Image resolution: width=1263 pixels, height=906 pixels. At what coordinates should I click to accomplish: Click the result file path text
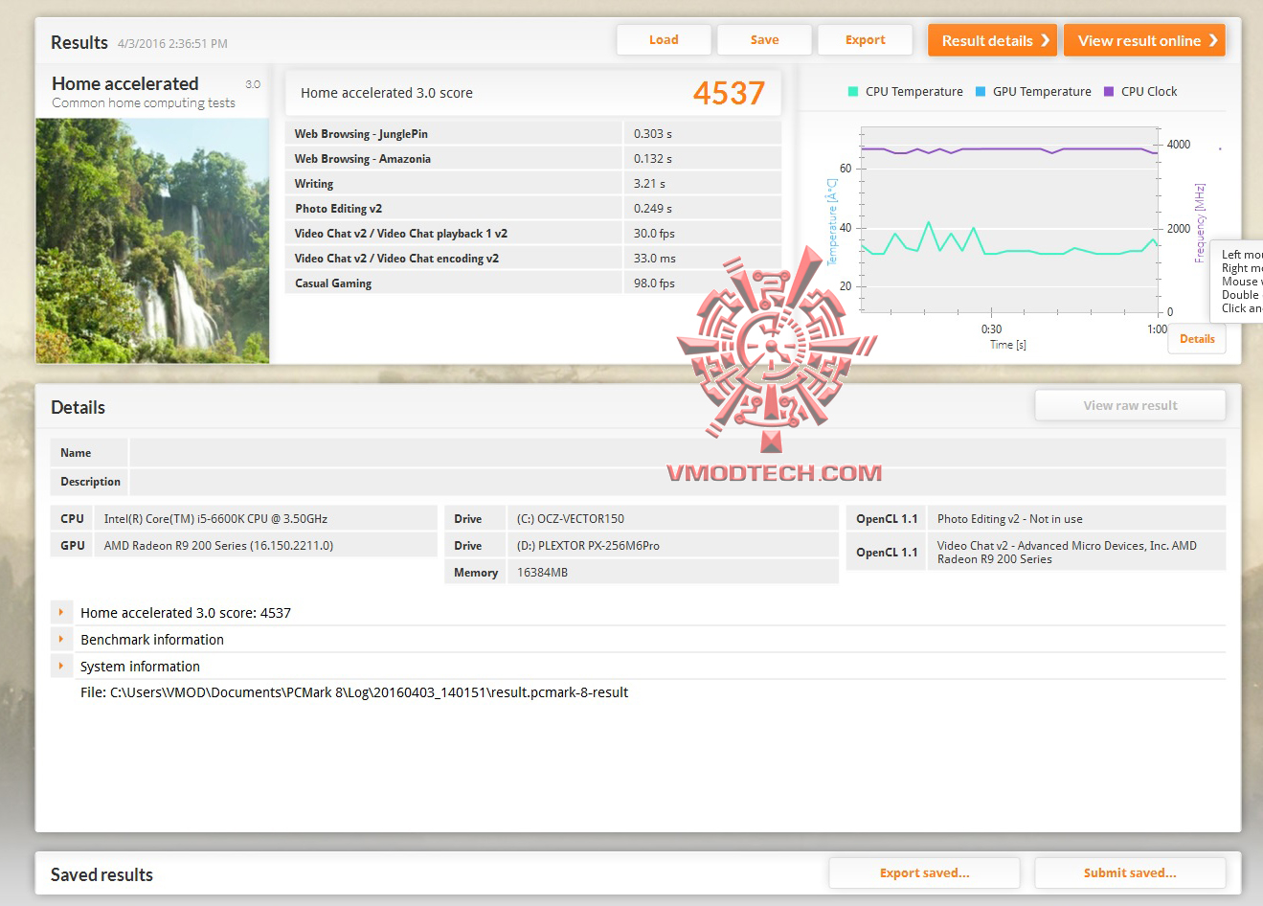pyautogui.click(x=354, y=692)
